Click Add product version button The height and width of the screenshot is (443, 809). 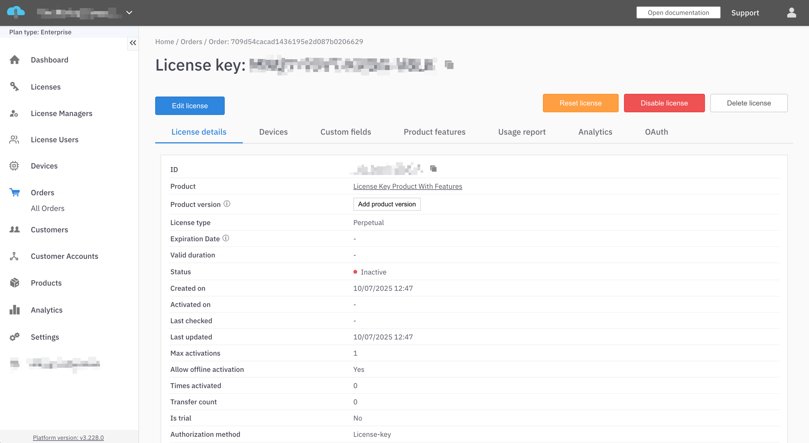[387, 204]
